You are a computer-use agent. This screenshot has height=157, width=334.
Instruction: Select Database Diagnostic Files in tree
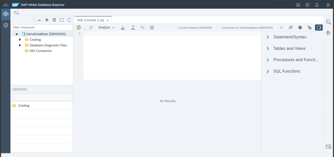[x=48, y=45]
